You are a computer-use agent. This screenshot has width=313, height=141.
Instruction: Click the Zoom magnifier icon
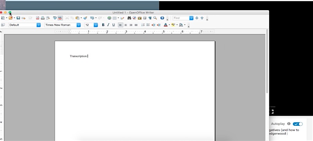click(155, 18)
